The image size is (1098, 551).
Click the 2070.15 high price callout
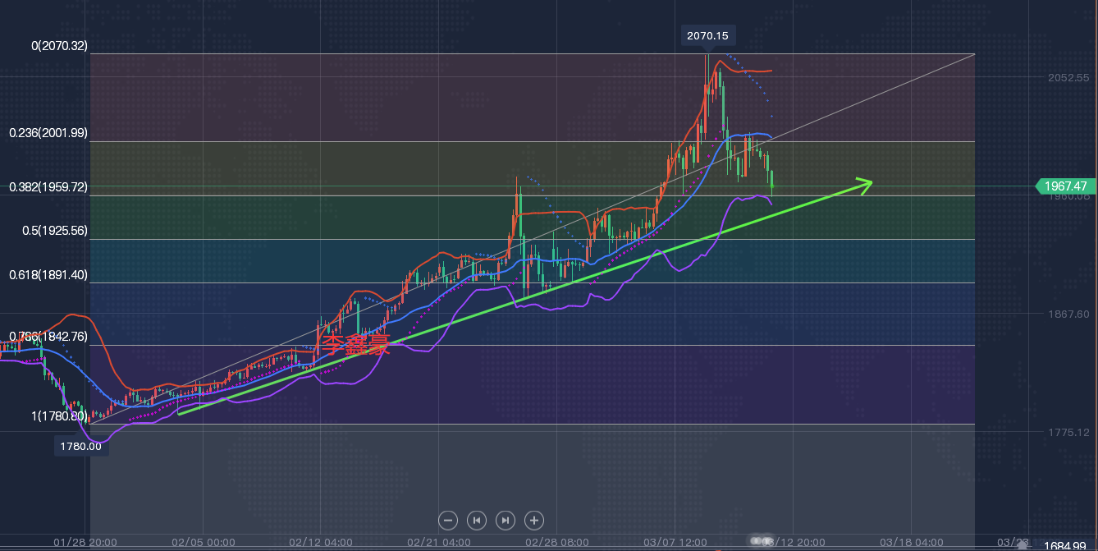tap(707, 35)
